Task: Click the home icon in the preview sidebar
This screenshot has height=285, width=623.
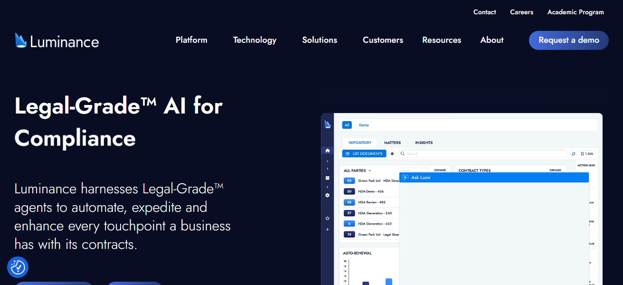Action: pyautogui.click(x=327, y=151)
